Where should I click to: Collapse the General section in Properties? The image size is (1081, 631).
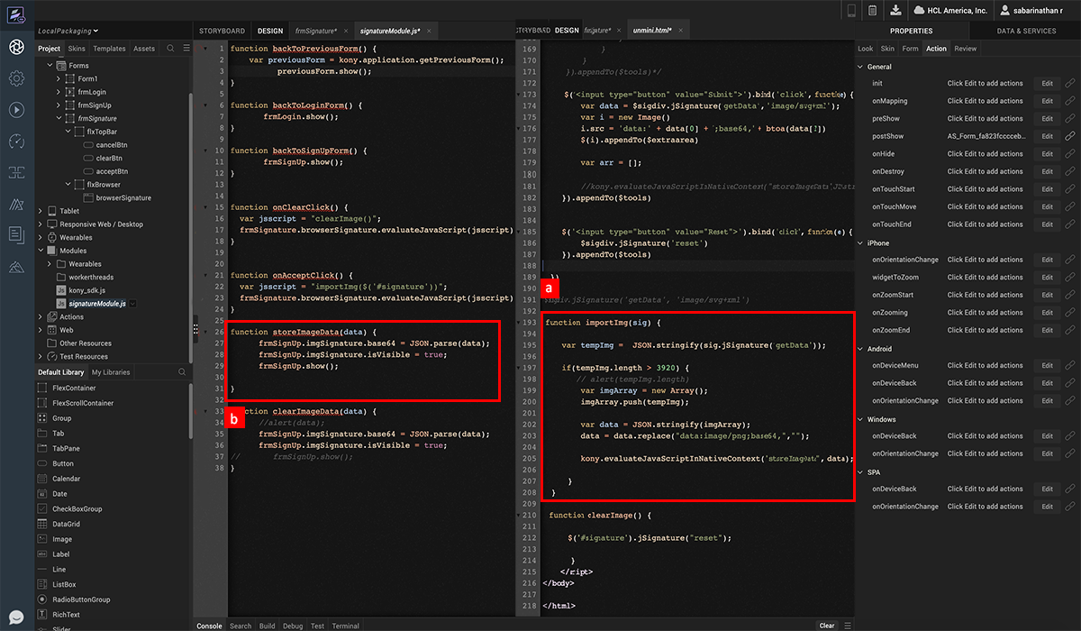click(x=860, y=67)
